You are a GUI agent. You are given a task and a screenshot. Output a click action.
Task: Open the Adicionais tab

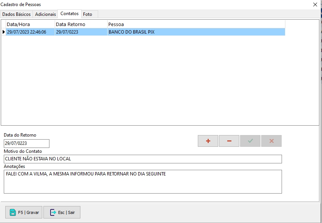tap(45, 14)
